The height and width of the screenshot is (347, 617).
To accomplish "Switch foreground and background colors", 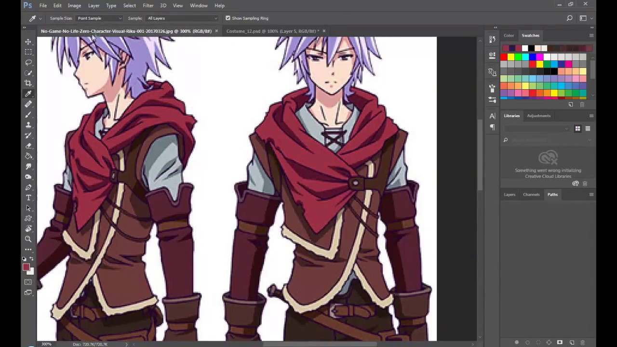I will pos(32,259).
